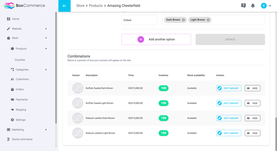Viewport: 277px width, 151px height.
Task: Click the main page scrollbar
Action: (276, 134)
